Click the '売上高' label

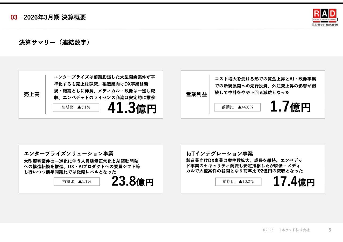tap(32, 94)
